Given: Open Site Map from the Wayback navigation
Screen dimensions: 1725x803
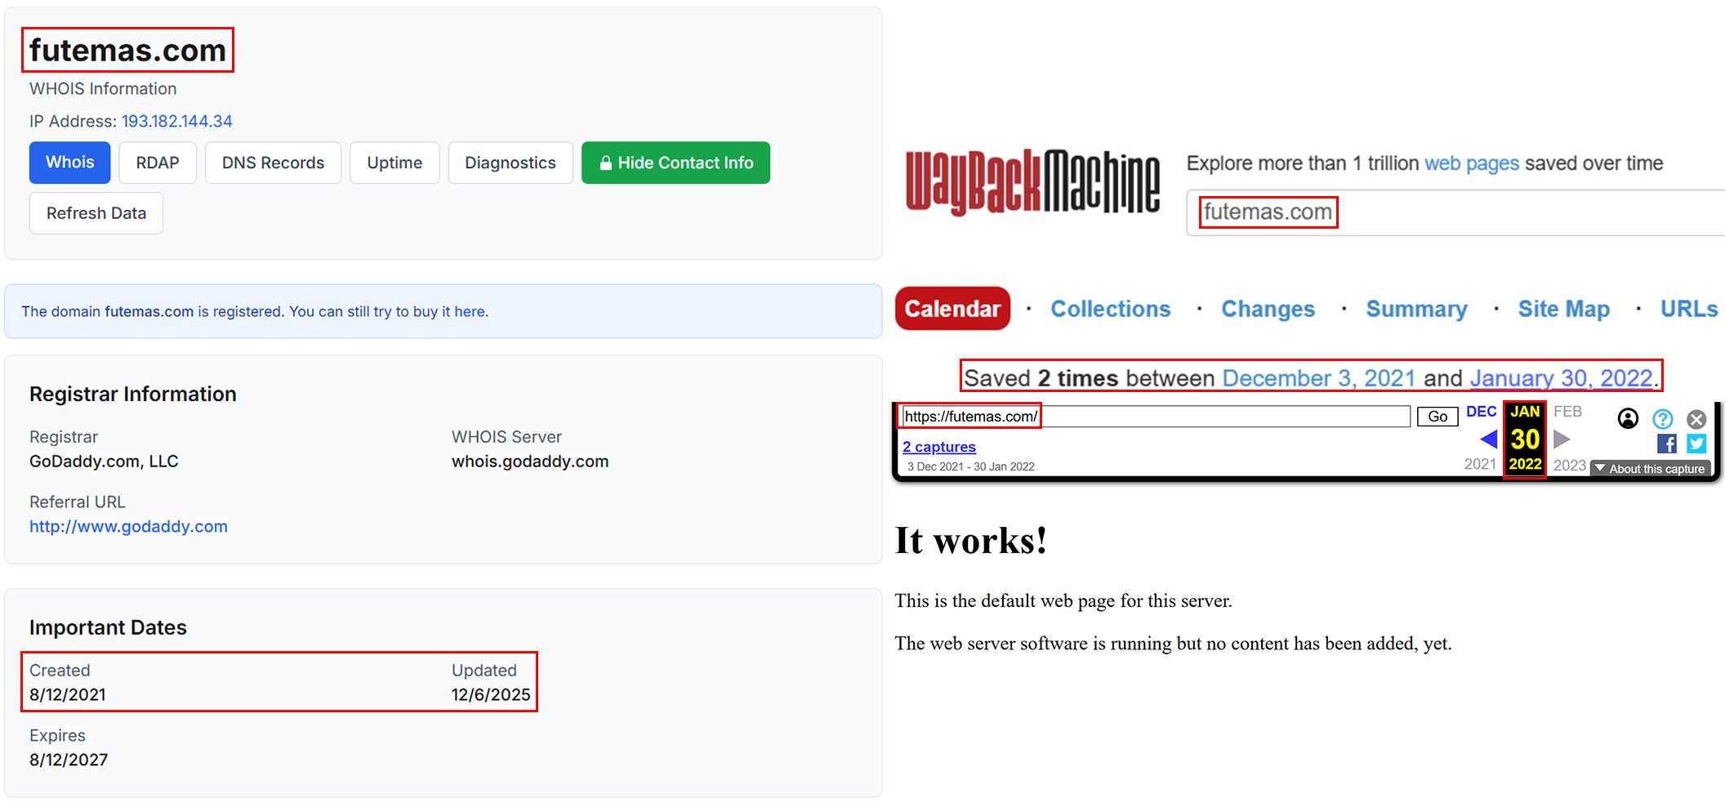Looking at the screenshot, I should 1563,309.
